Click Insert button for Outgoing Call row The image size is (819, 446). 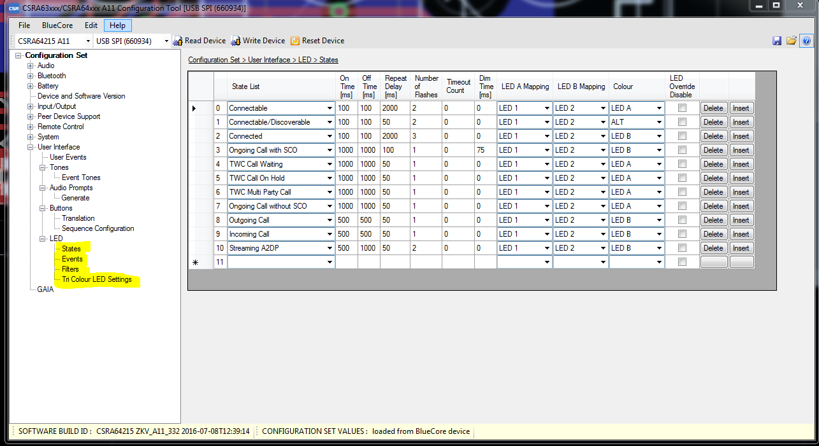pos(741,220)
